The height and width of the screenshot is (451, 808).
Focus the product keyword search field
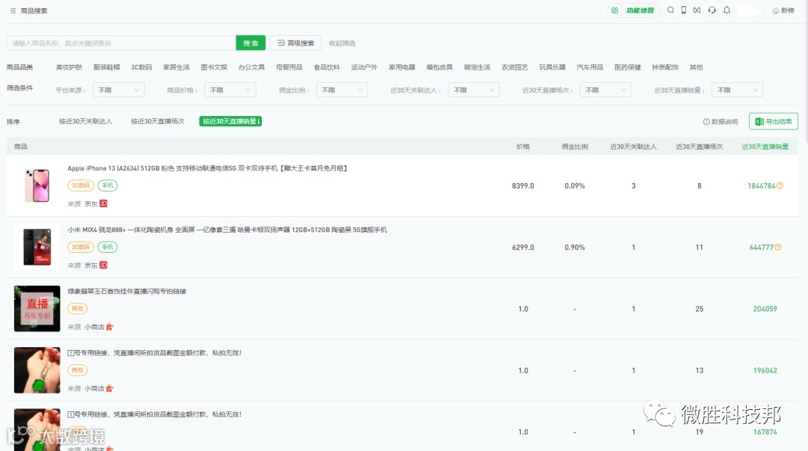121,43
